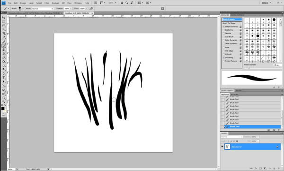Image resolution: width=284 pixels, height=171 pixels.
Task: Enable Color Dynamics checkbox
Action: tap(224, 40)
